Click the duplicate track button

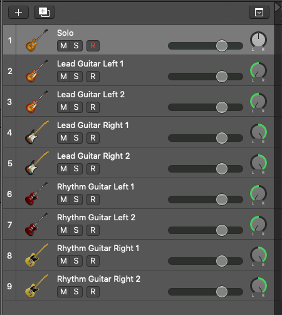click(44, 13)
